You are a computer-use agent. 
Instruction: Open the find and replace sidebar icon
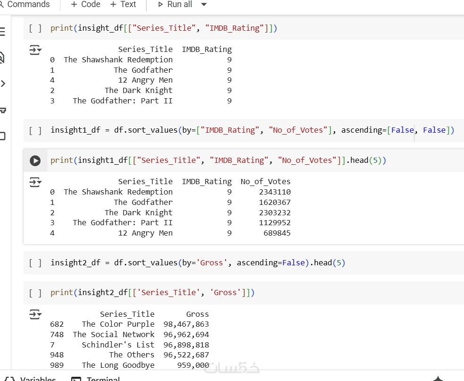(x=2, y=58)
